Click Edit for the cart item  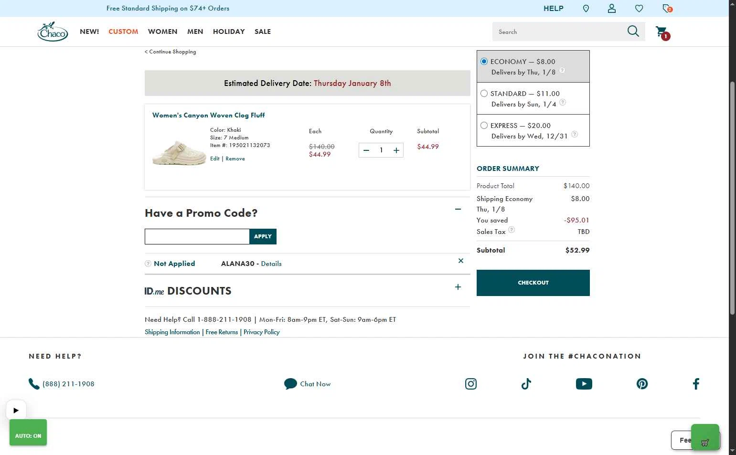click(215, 159)
